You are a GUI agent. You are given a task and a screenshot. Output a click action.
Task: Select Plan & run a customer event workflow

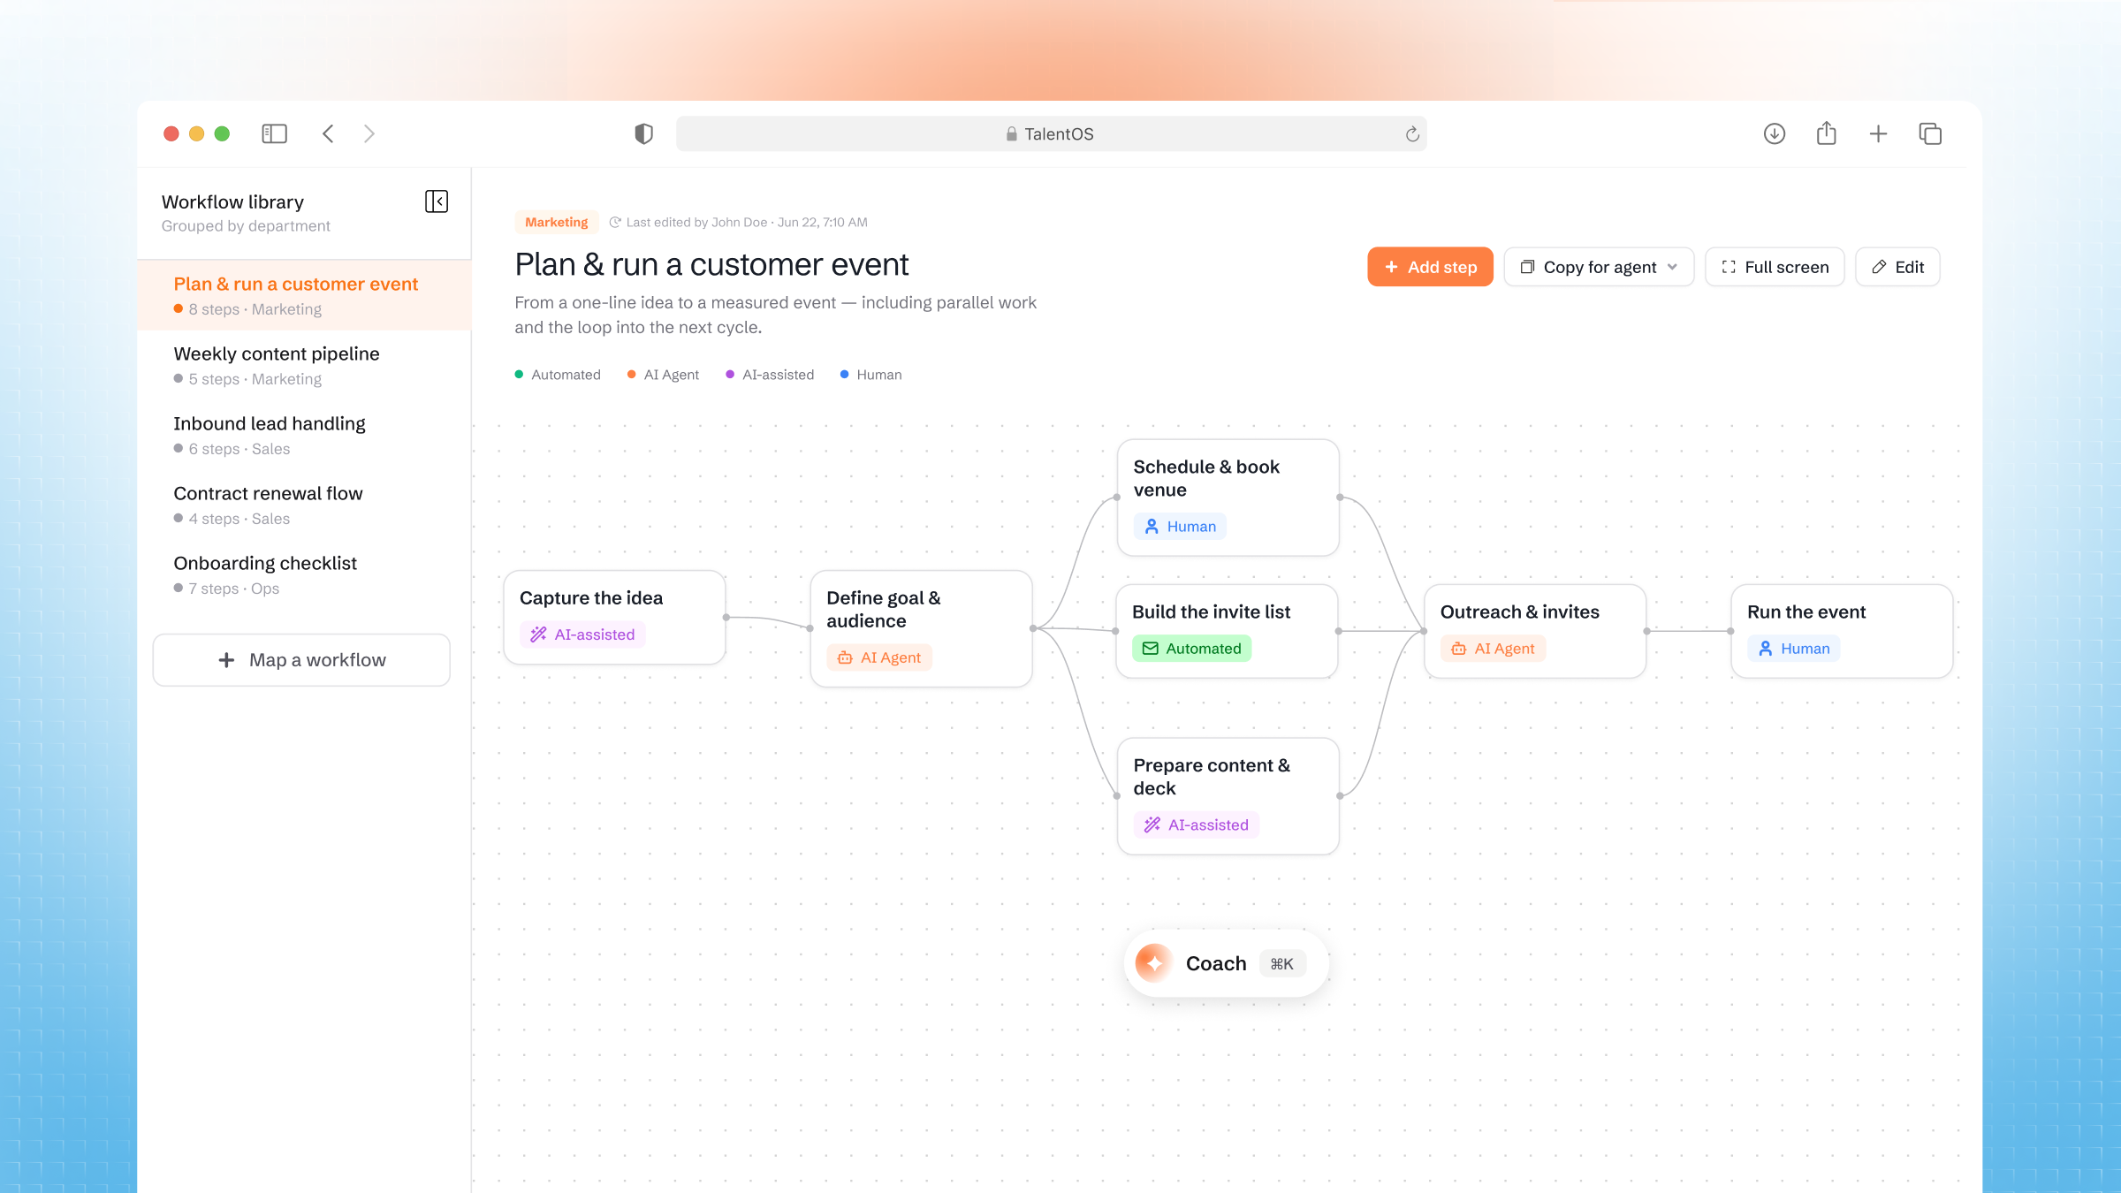tap(304, 296)
